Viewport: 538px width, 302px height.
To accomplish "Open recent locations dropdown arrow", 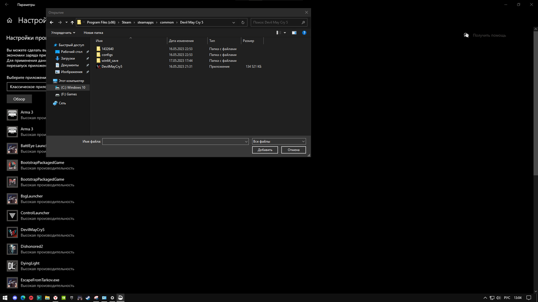I will coord(66,22).
